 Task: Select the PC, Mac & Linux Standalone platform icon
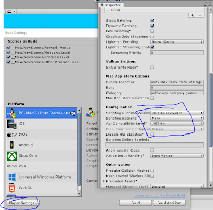pyautogui.click(x=12, y=113)
